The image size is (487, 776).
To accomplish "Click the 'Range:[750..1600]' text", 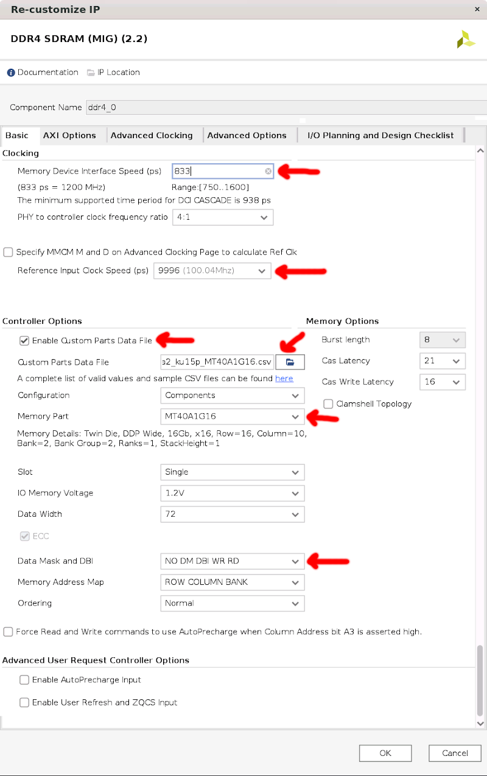I will tap(210, 187).
